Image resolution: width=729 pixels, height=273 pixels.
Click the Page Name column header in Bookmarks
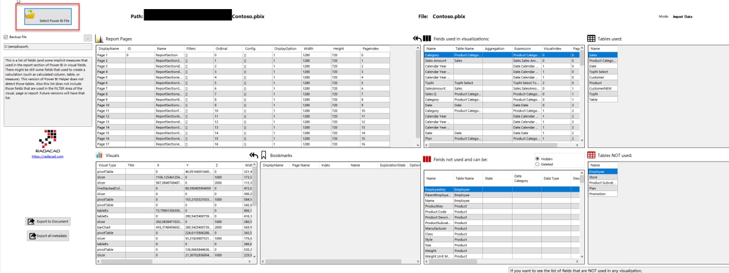(305, 165)
